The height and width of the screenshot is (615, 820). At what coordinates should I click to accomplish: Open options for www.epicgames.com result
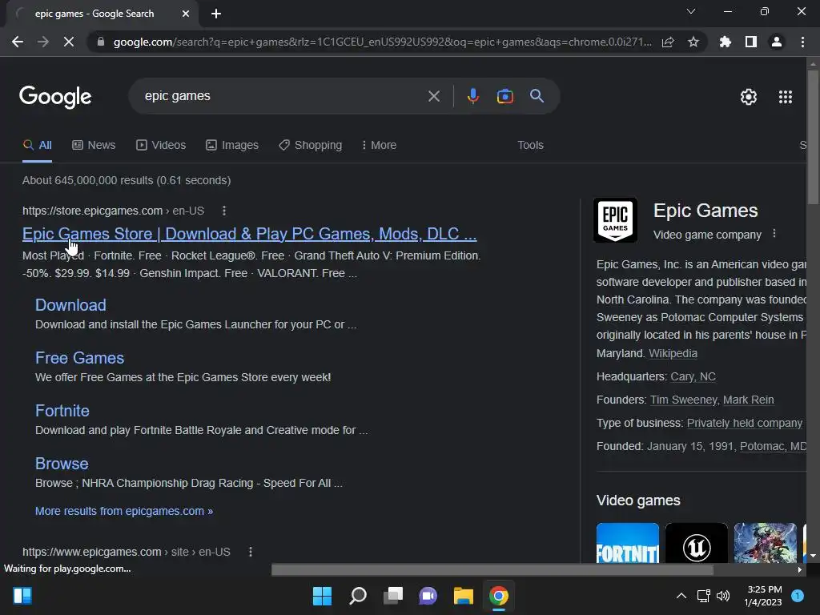[x=251, y=552]
